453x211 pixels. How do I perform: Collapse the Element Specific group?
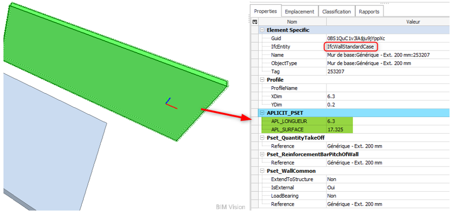(x=262, y=30)
